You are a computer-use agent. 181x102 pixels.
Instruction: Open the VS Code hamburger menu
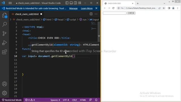[x=10, y=3]
